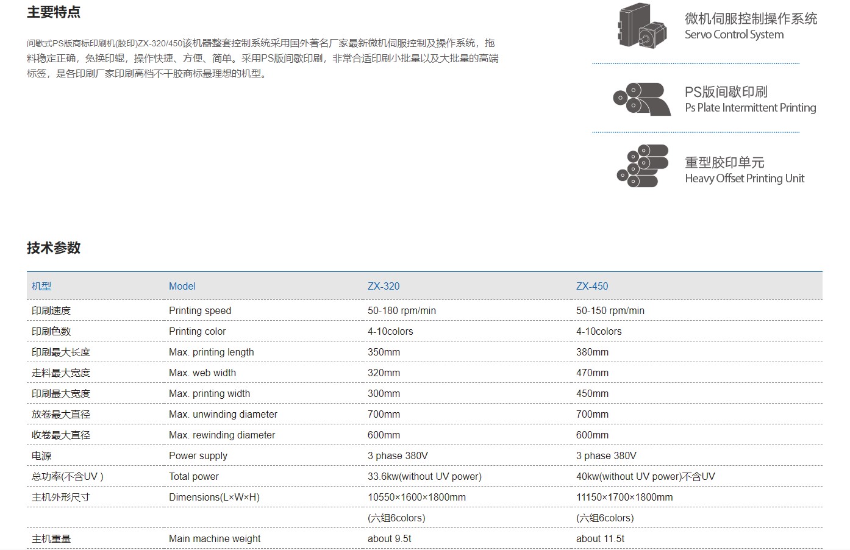This screenshot has width=850, height=550.
Task: Click the 技术参数 section heading
Action: point(54,248)
